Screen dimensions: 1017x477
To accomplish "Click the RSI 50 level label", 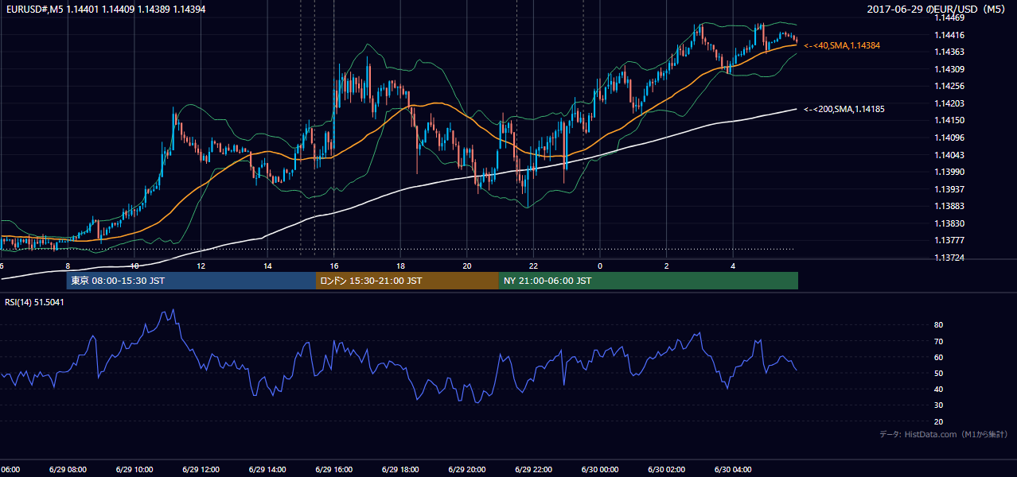I will (x=938, y=374).
